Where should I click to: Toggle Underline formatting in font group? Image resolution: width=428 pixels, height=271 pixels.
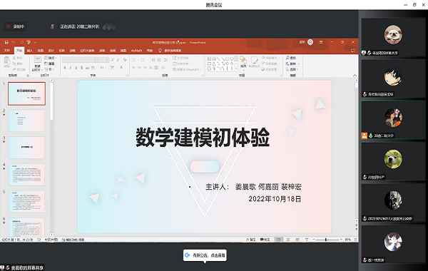click(x=76, y=68)
